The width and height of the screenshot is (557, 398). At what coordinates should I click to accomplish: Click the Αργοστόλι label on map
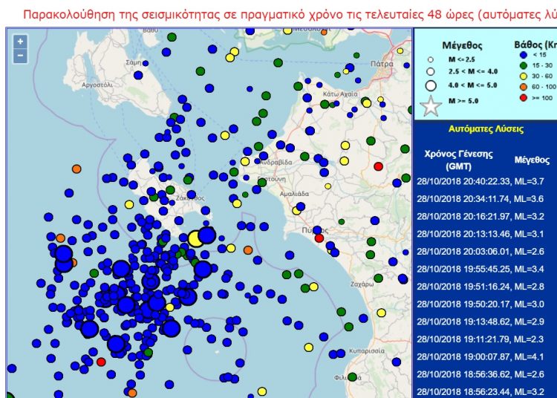(x=97, y=85)
